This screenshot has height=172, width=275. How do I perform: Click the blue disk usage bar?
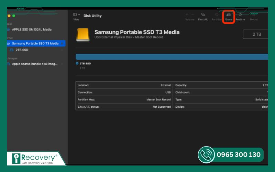[172, 57]
